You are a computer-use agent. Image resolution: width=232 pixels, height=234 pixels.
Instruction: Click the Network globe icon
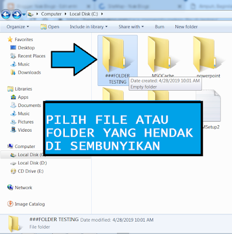point(10,187)
